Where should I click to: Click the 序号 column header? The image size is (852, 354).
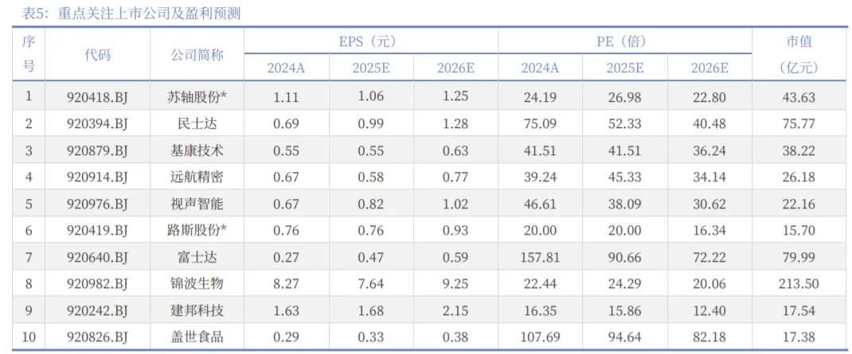click(x=29, y=54)
